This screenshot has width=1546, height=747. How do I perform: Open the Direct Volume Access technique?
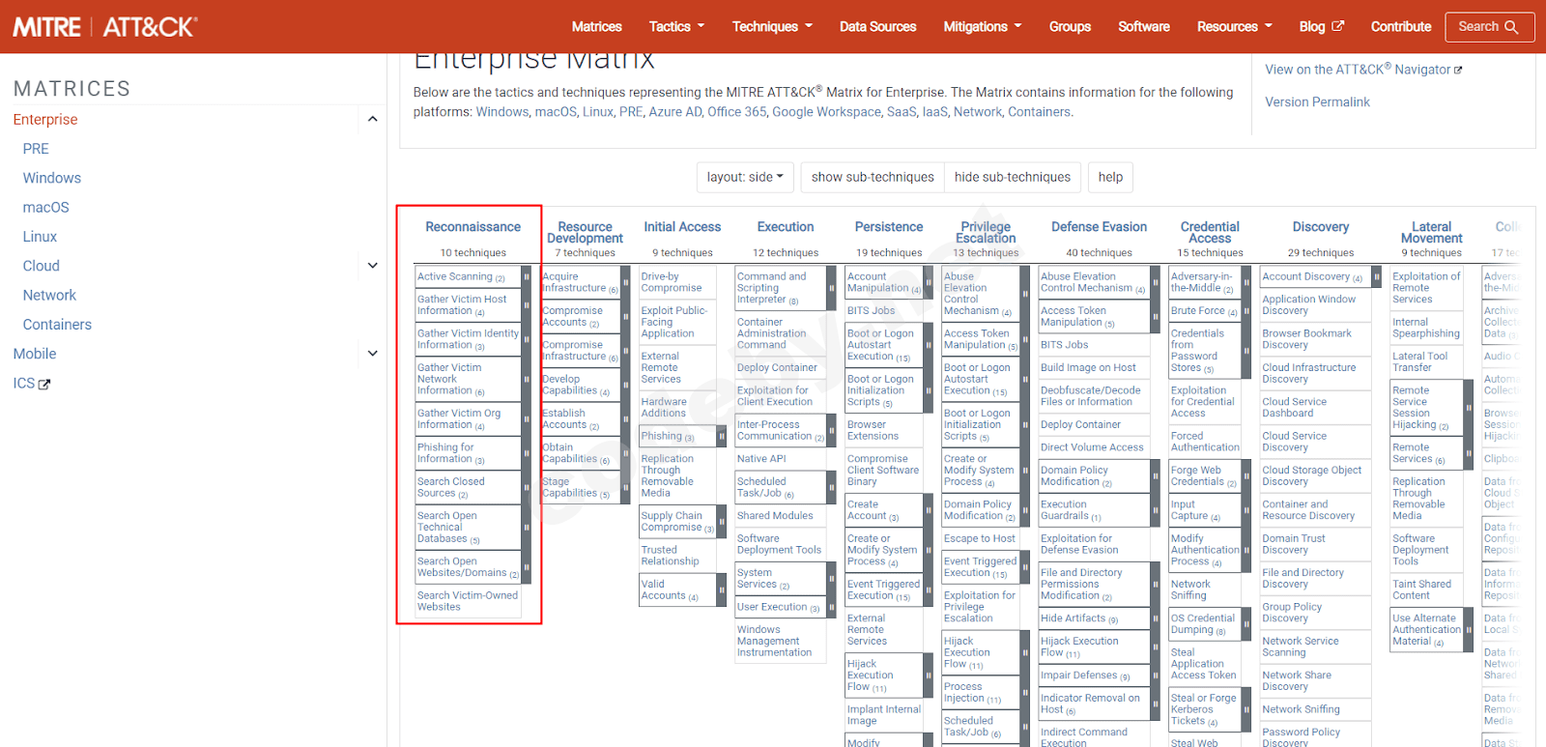tap(1092, 447)
